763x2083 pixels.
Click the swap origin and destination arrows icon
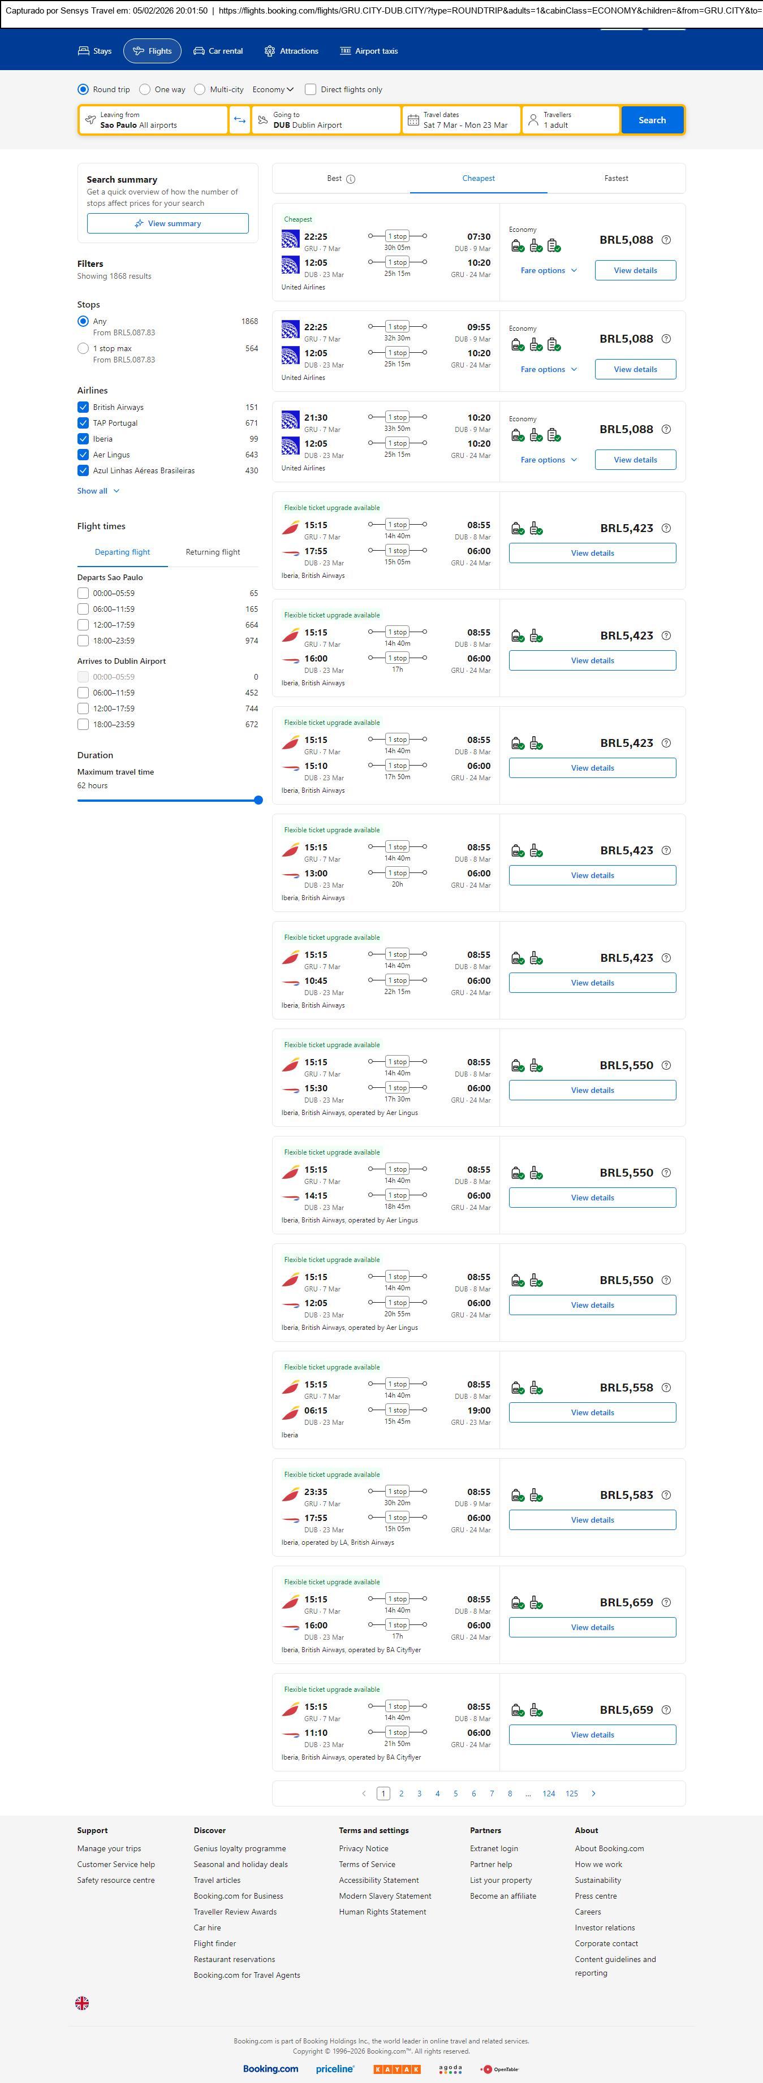pos(239,120)
